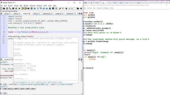This screenshot has height=95, width=170.
Task: Continue execution debug icon
Action: pos(47,8)
